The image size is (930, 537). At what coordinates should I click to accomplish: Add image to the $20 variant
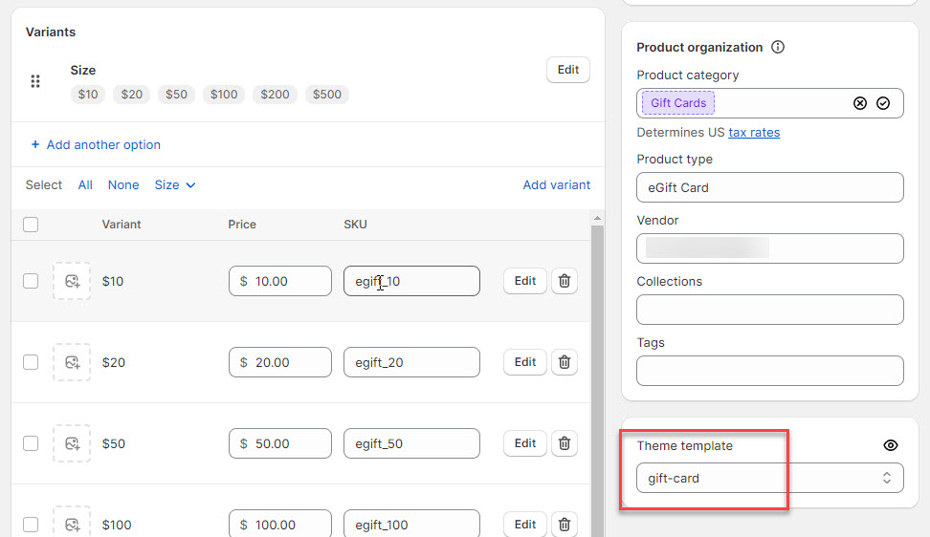(x=72, y=362)
